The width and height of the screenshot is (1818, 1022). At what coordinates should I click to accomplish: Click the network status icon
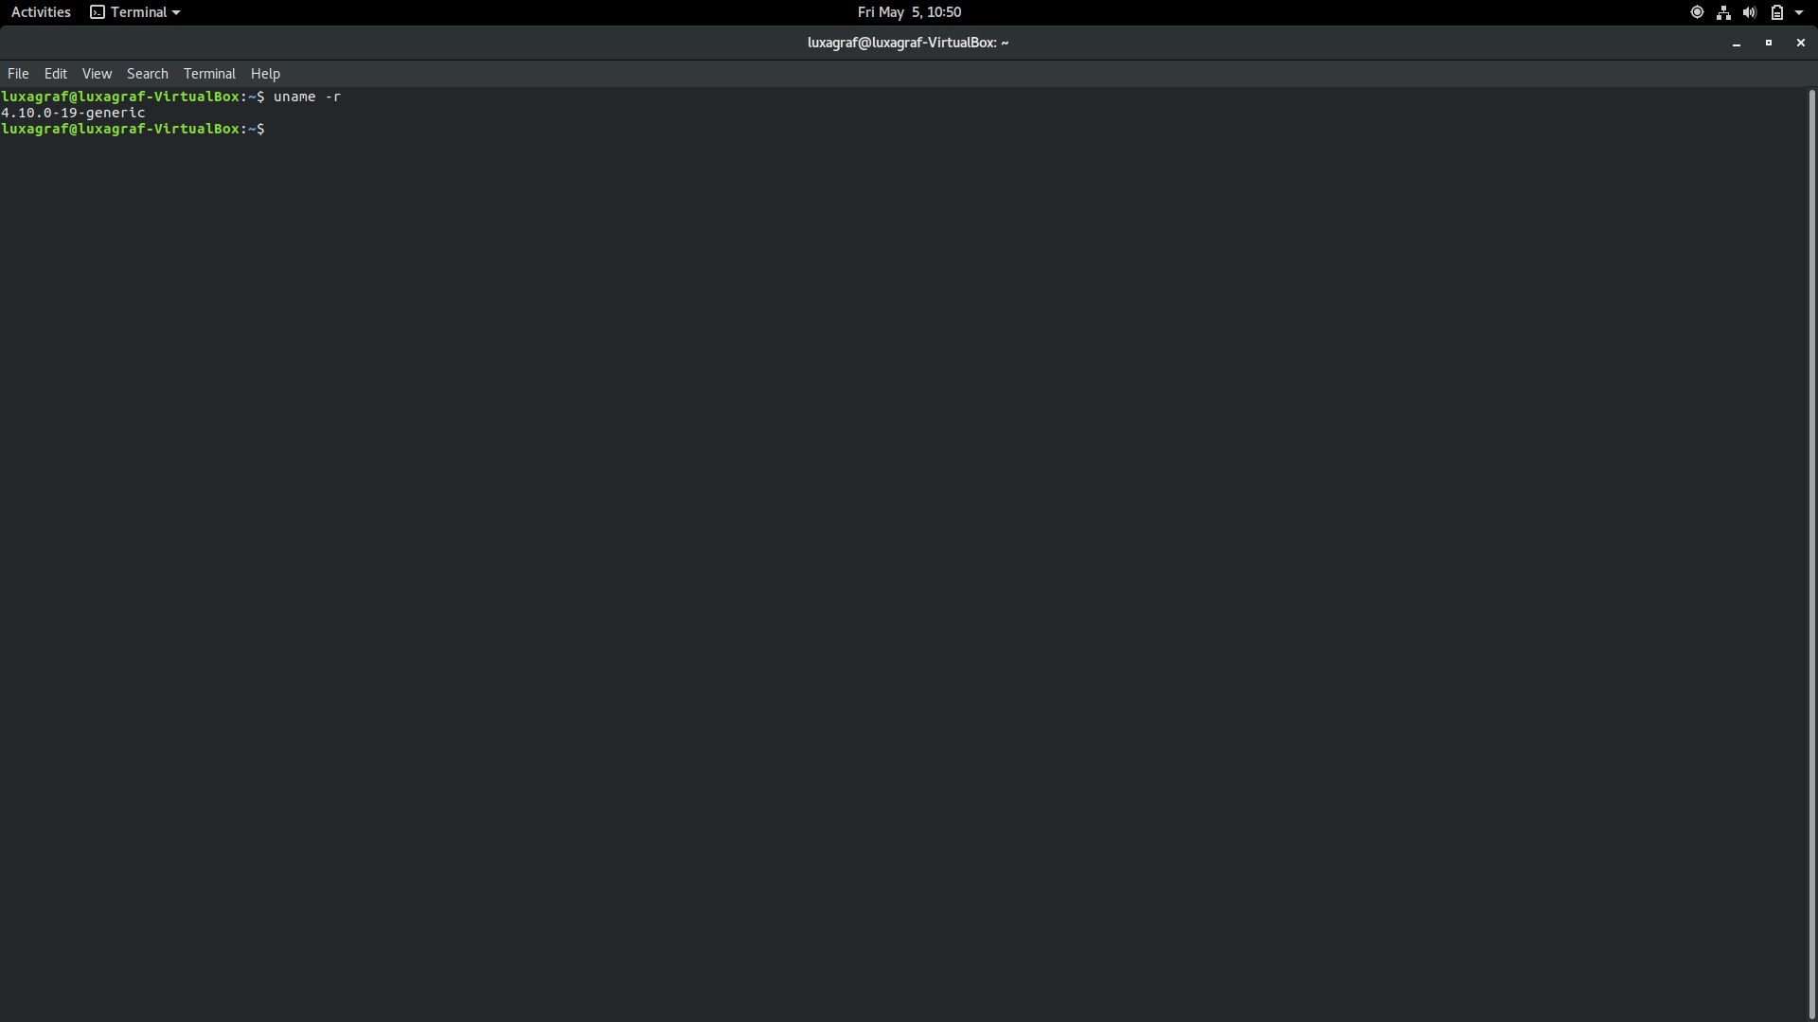(1721, 11)
